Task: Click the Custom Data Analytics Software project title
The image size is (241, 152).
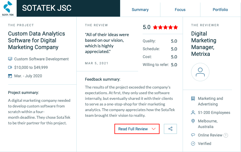Action: [37, 40]
